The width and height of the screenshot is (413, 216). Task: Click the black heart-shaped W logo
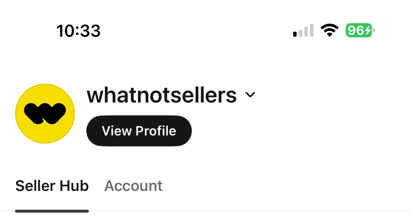[45, 113]
